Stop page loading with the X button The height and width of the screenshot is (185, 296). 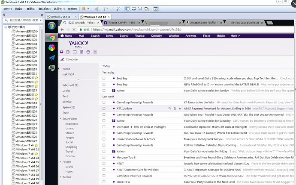(75, 29)
